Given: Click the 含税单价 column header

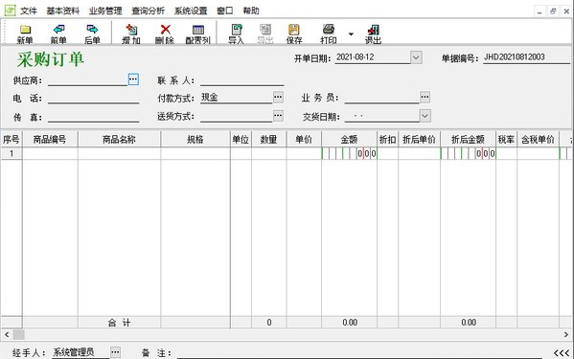Looking at the screenshot, I should click(539, 139).
